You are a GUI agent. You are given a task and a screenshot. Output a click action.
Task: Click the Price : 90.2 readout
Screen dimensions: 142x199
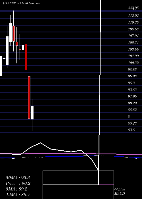click(18, 183)
